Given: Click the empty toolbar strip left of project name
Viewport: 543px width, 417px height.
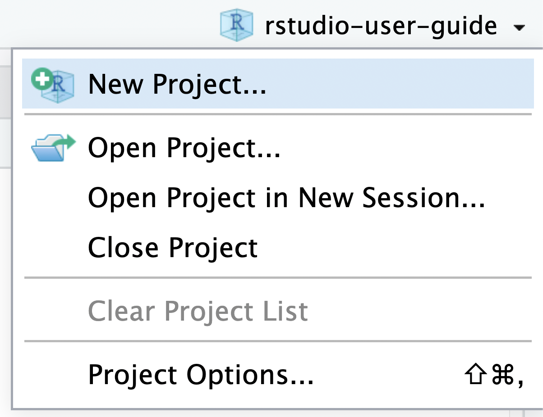Looking at the screenshot, I should pyautogui.click(x=108, y=23).
